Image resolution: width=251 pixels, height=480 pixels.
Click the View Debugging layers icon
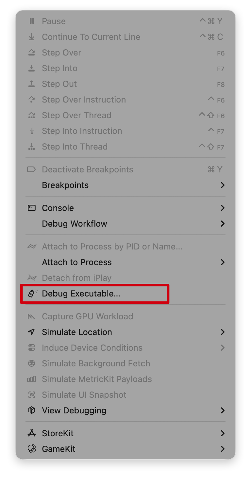(32, 410)
